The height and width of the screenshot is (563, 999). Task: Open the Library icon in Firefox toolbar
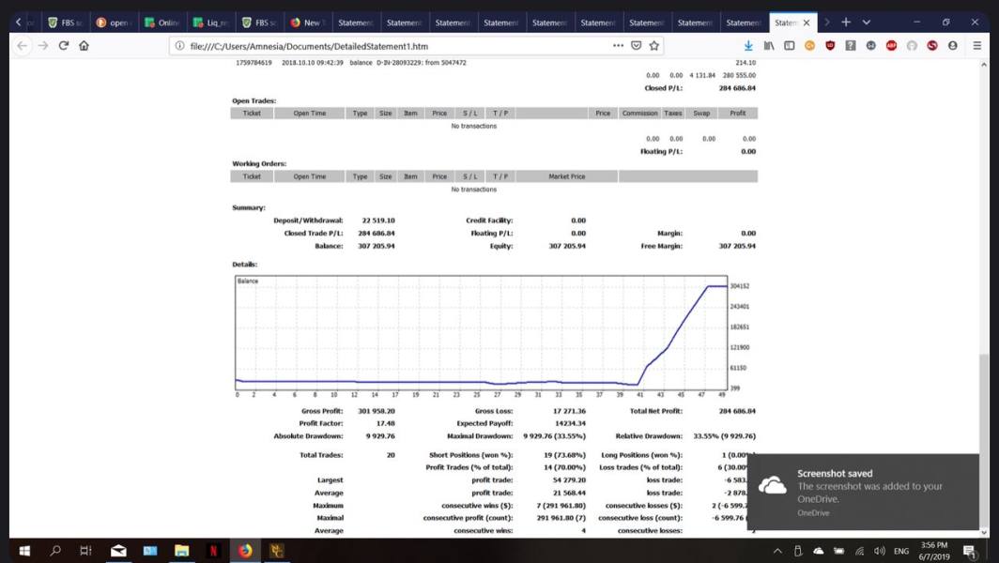coord(769,45)
